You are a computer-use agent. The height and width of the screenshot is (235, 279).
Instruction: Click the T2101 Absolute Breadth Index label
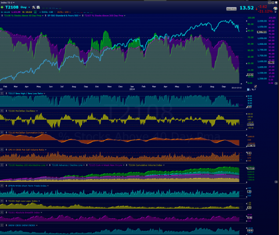pyautogui.click(x=24, y=212)
